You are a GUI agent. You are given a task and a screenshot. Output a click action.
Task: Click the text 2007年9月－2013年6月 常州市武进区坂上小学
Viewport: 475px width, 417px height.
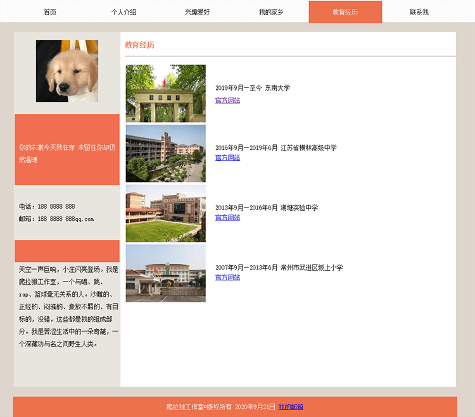coord(279,268)
